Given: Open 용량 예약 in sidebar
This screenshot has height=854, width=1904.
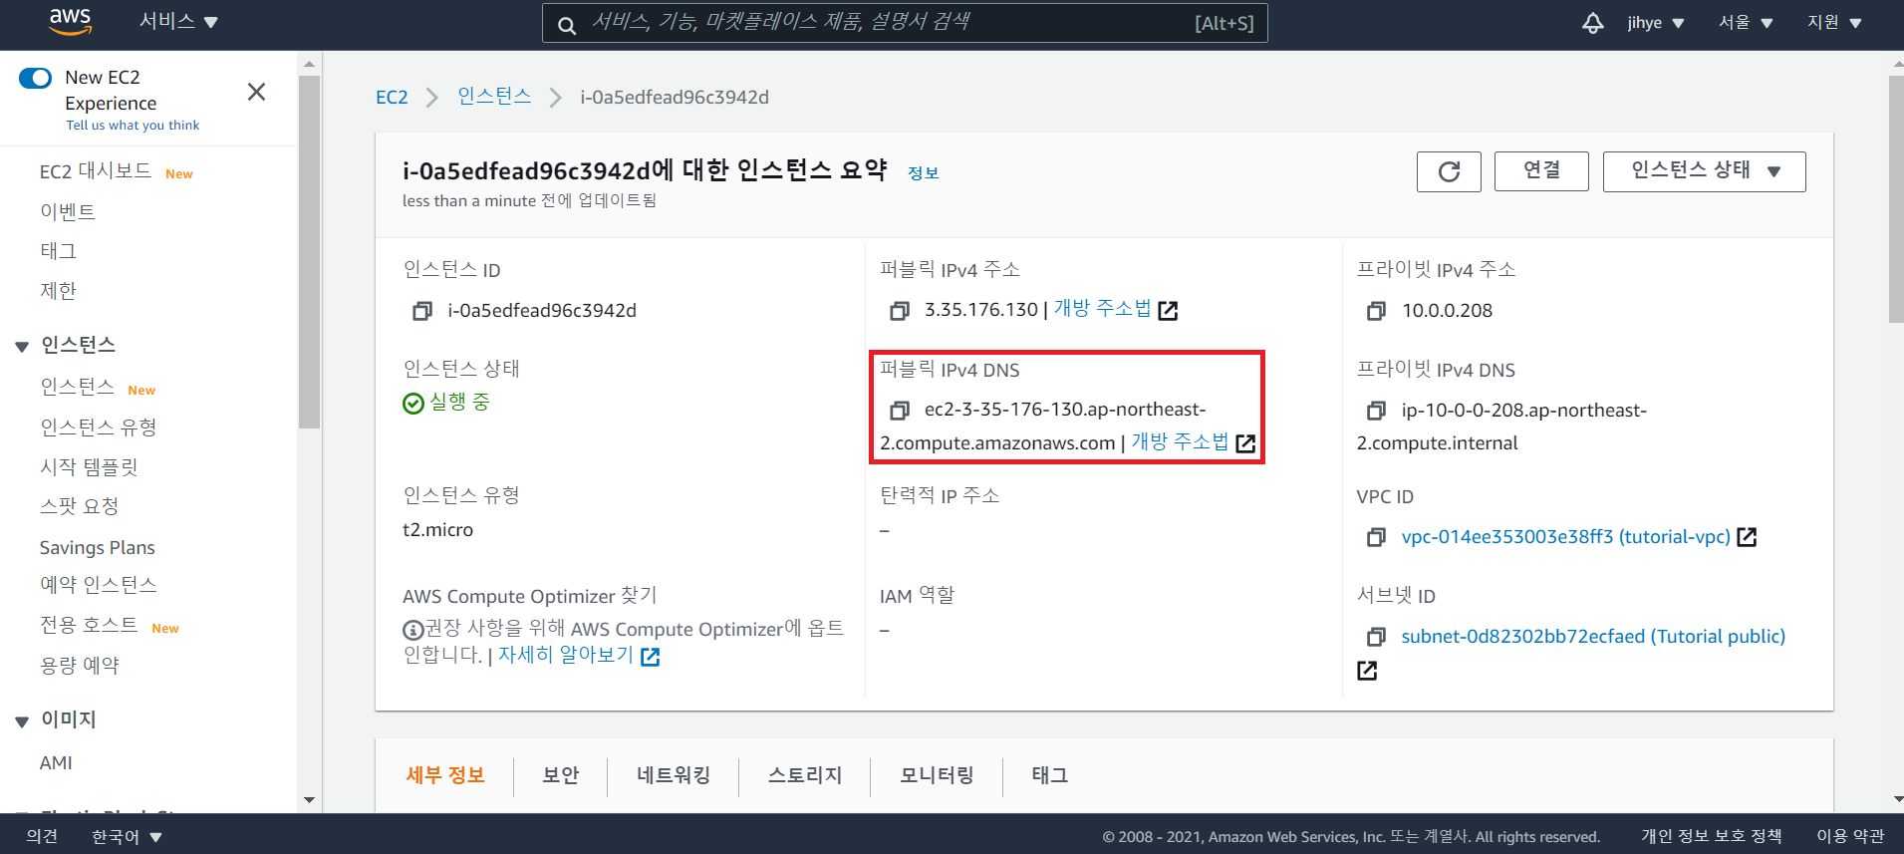Looking at the screenshot, I should tap(79, 666).
